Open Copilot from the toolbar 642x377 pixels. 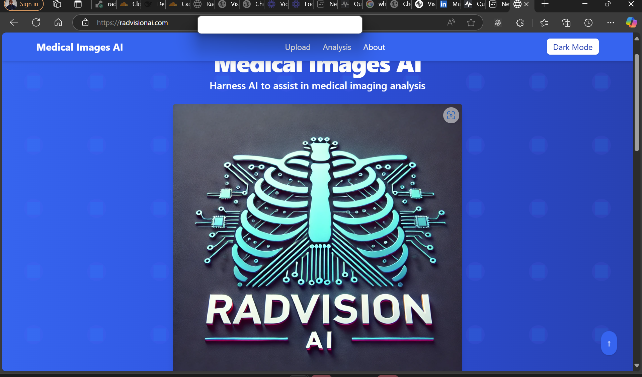coord(631,22)
